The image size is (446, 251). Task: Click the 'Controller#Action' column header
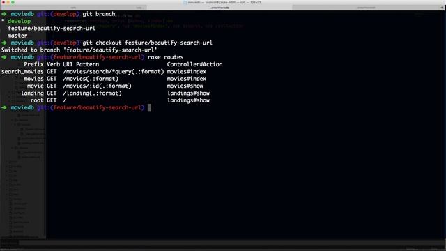click(194, 64)
